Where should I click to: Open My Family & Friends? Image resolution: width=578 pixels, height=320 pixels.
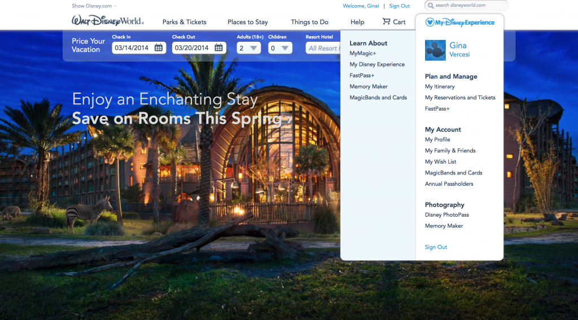click(x=450, y=151)
